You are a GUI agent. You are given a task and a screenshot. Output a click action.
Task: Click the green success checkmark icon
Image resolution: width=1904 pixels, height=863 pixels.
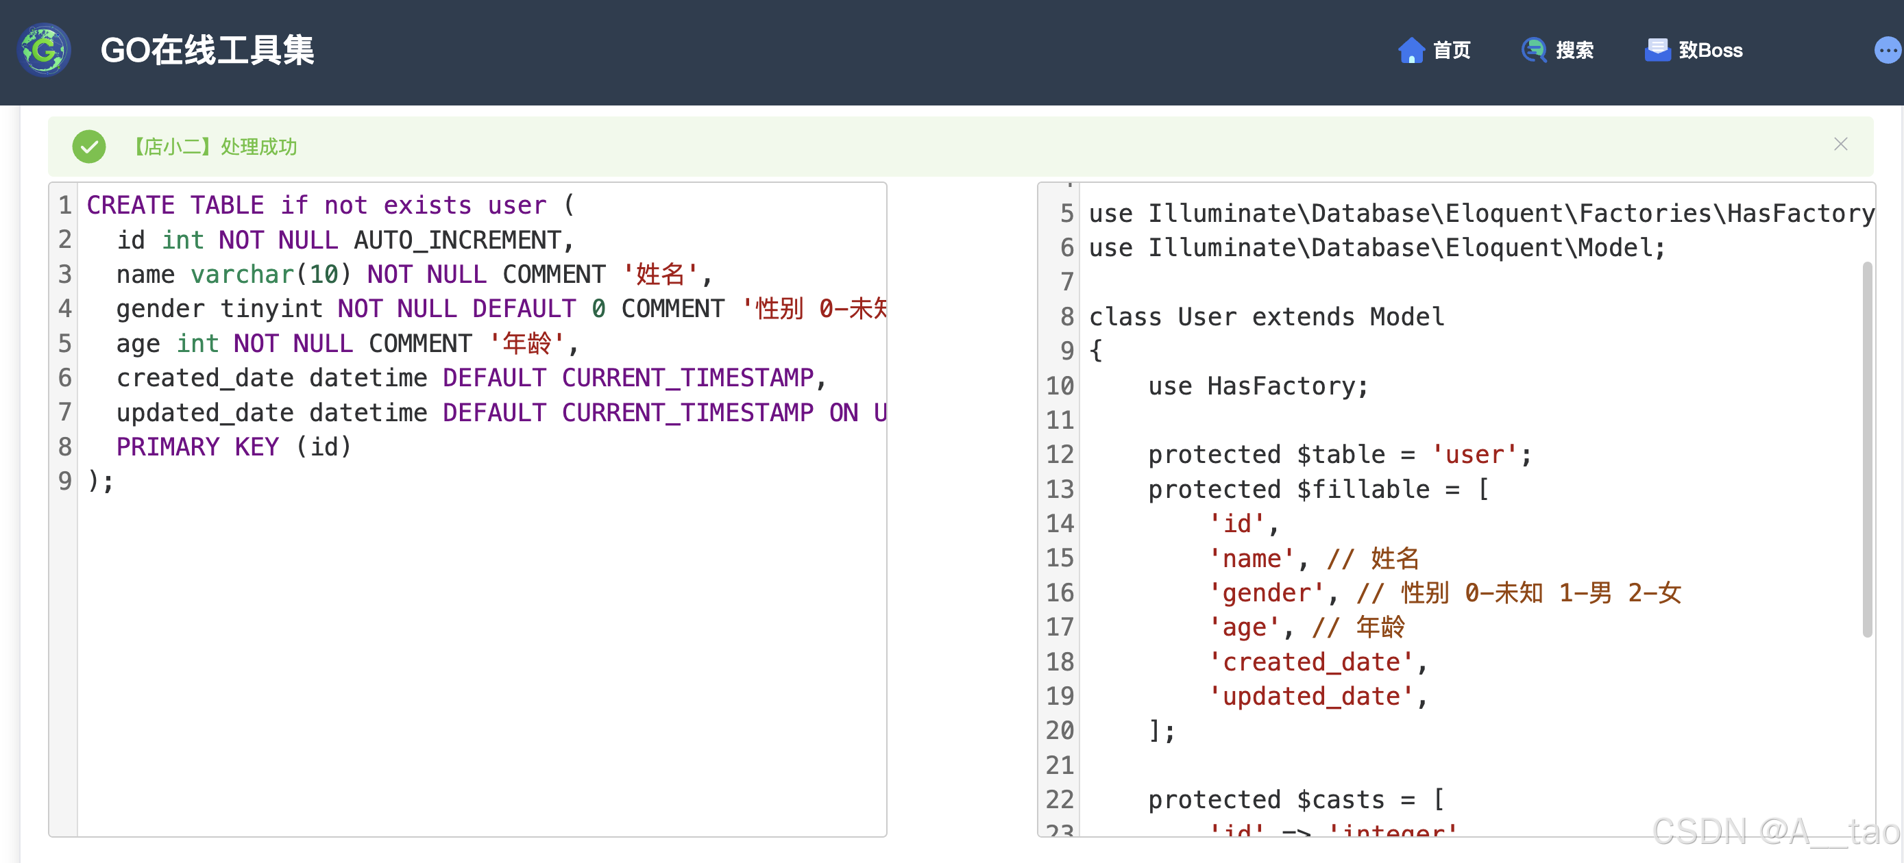coord(88,147)
